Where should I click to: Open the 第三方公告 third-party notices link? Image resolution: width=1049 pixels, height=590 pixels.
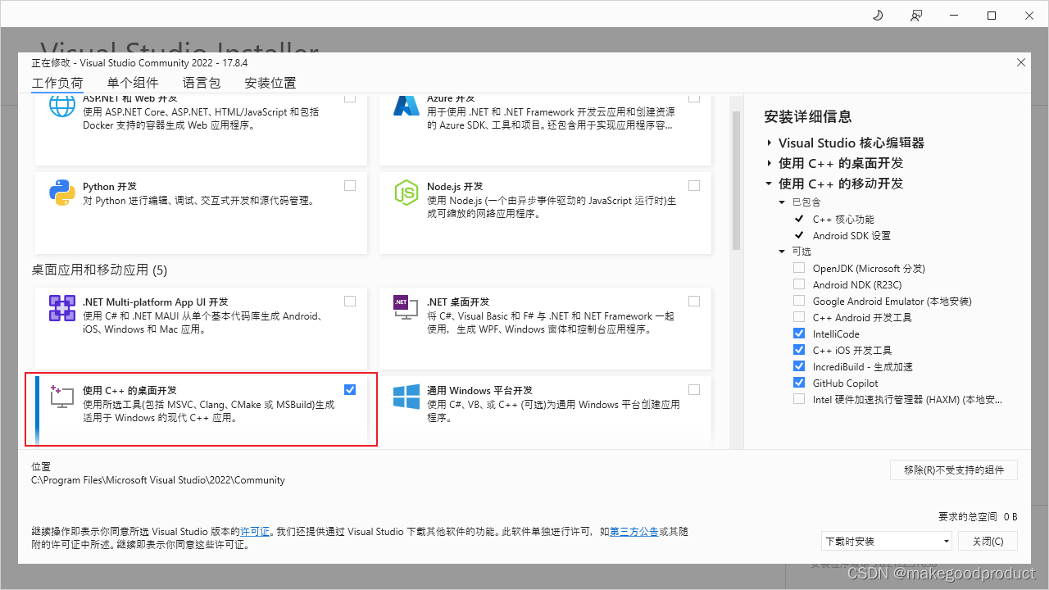tap(634, 532)
